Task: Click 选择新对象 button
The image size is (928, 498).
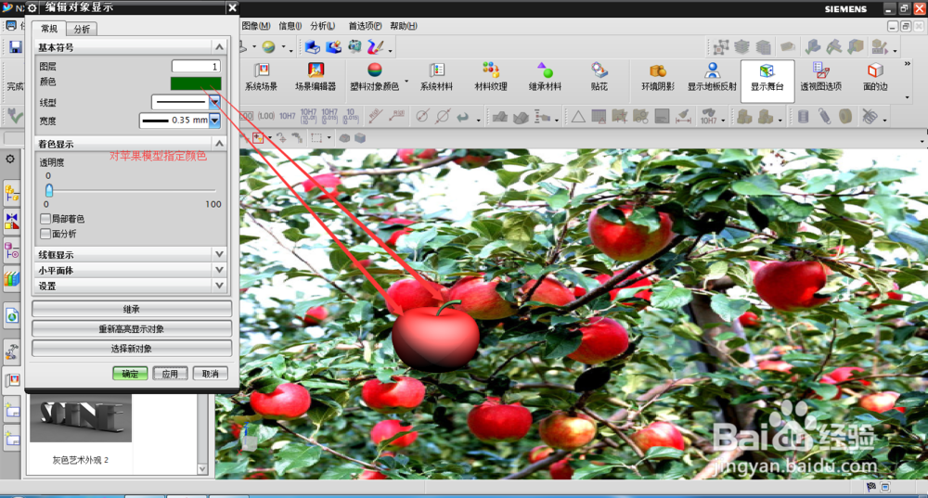Action: coord(132,349)
